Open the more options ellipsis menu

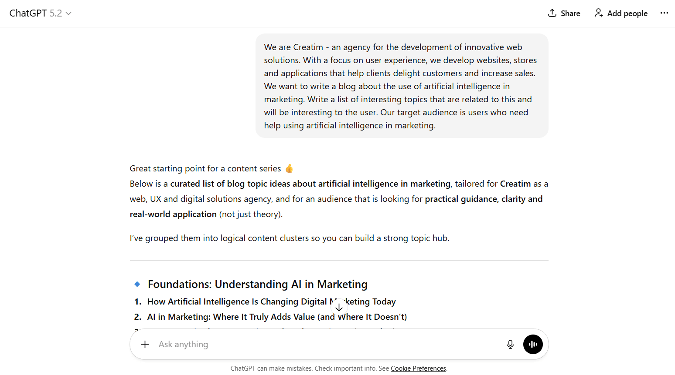coord(664,13)
